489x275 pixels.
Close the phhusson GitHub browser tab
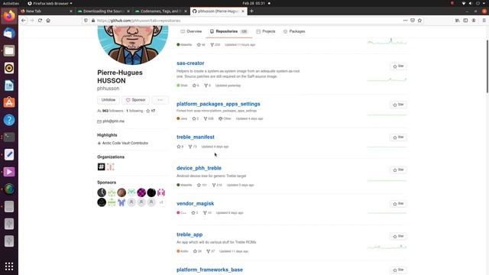pos(243,11)
